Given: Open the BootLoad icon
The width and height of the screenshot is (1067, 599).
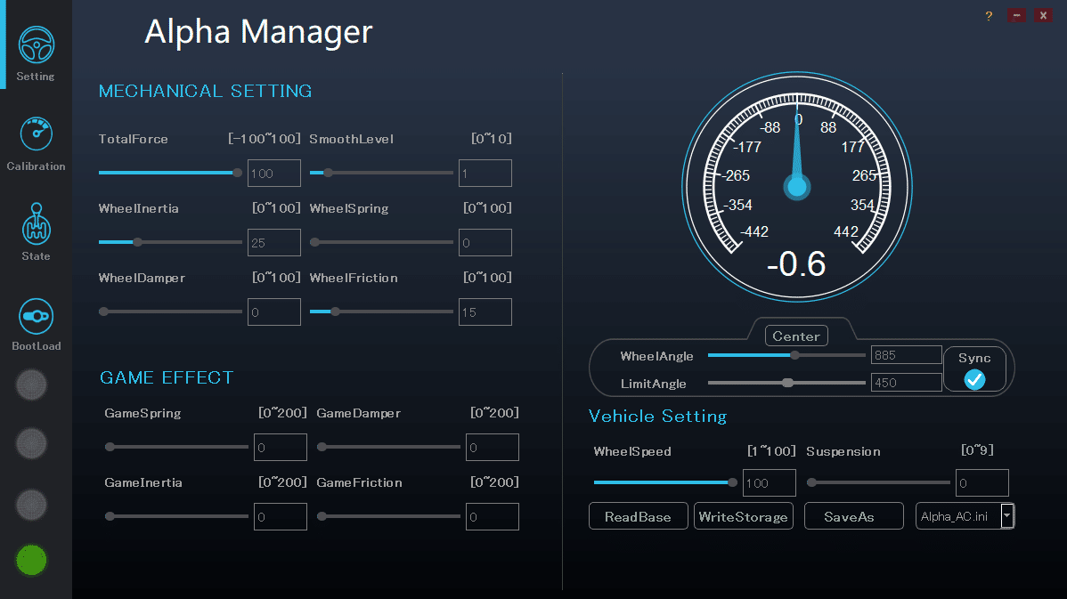Looking at the screenshot, I should [36, 316].
